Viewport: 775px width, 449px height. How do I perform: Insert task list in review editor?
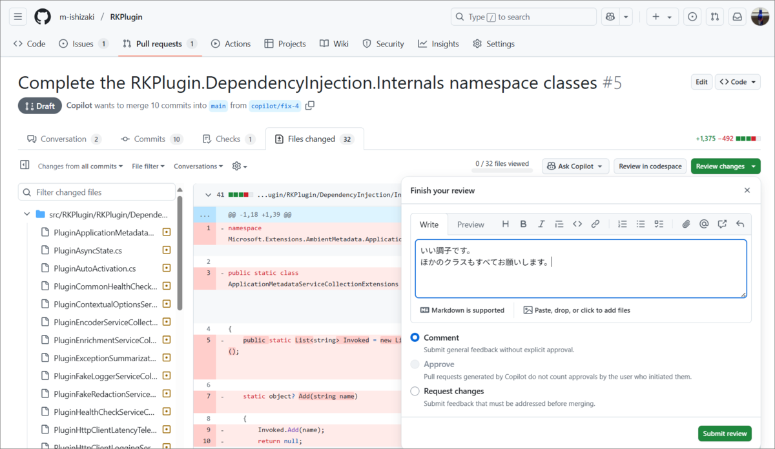point(659,224)
